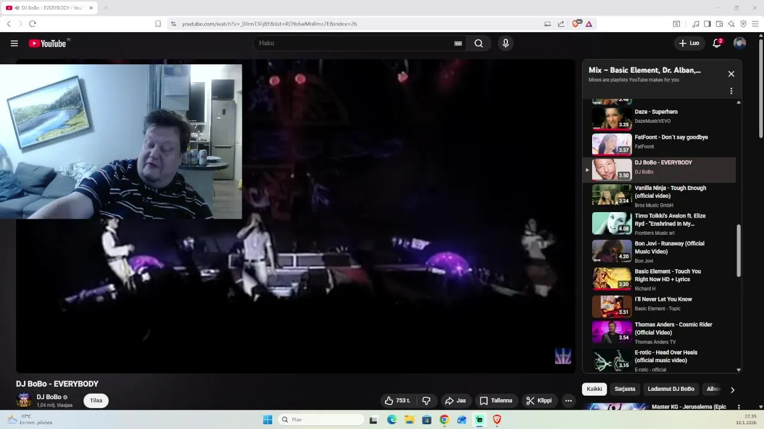Play Timo Tolkki's Avalon Enshrined In My
Image resolution: width=764 pixels, height=429 pixels.
pos(659,224)
